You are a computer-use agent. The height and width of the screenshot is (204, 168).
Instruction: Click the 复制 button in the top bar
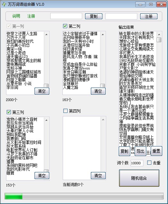[x=94, y=16]
